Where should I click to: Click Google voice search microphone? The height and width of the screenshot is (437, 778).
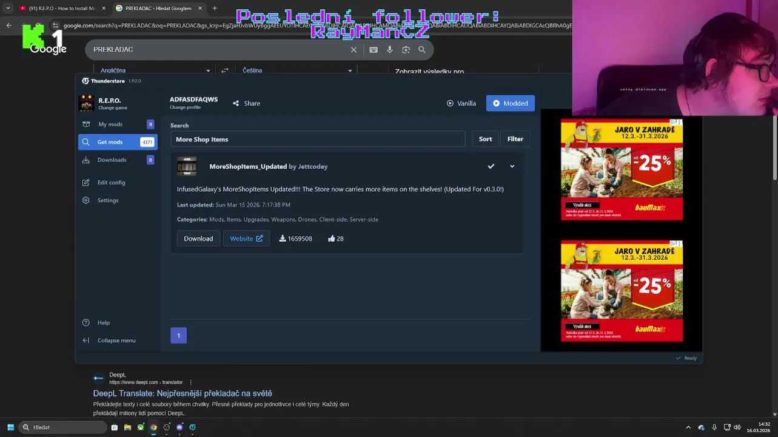tap(390, 50)
